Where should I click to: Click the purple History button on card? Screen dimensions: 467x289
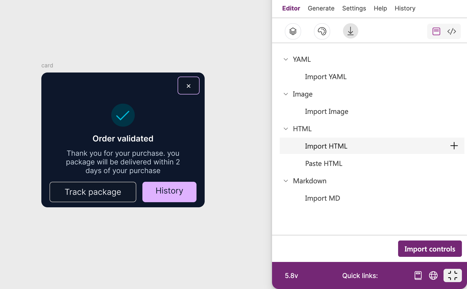169,192
